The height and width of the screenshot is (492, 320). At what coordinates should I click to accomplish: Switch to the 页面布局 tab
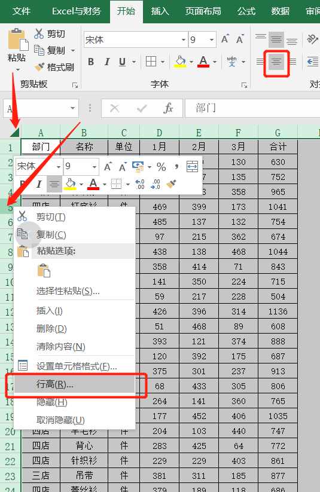(203, 11)
